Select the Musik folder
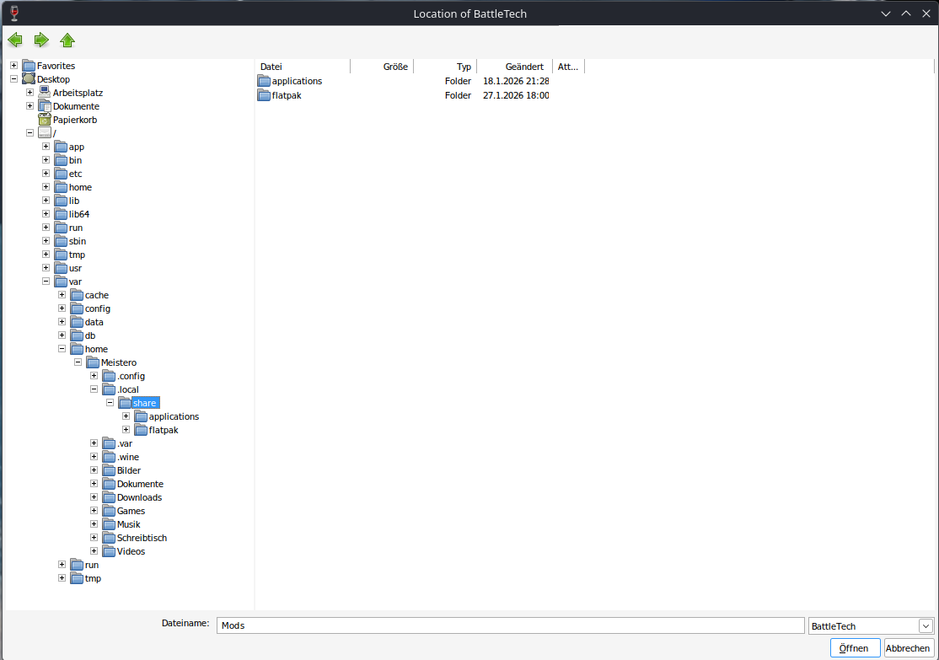939x660 pixels. pyautogui.click(x=129, y=524)
